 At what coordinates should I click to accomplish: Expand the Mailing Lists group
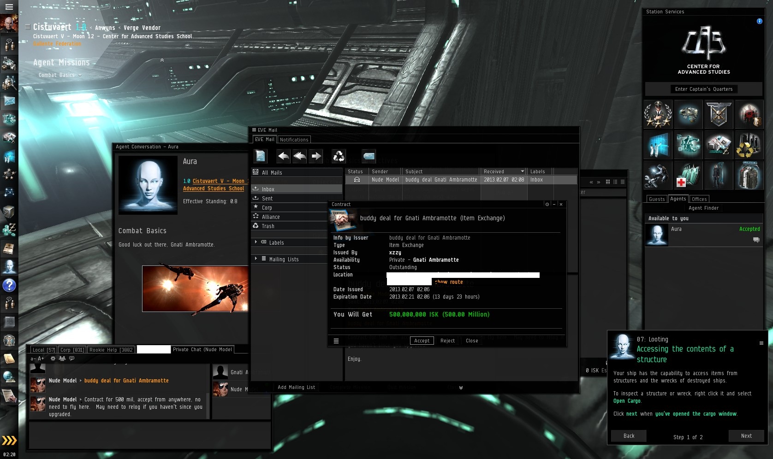(x=256, y=259)
